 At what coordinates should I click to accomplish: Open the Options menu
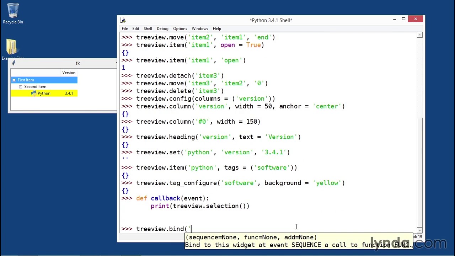click(x=180, y=29)
